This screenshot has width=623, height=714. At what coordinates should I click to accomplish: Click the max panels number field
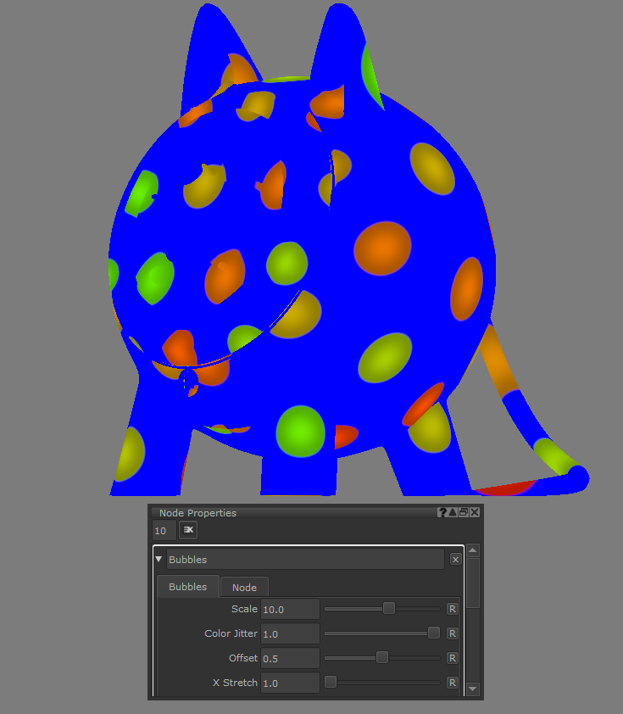point(164,530)
